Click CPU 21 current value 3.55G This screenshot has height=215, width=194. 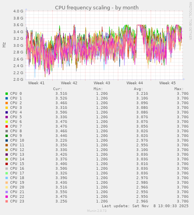click(61, 192)
